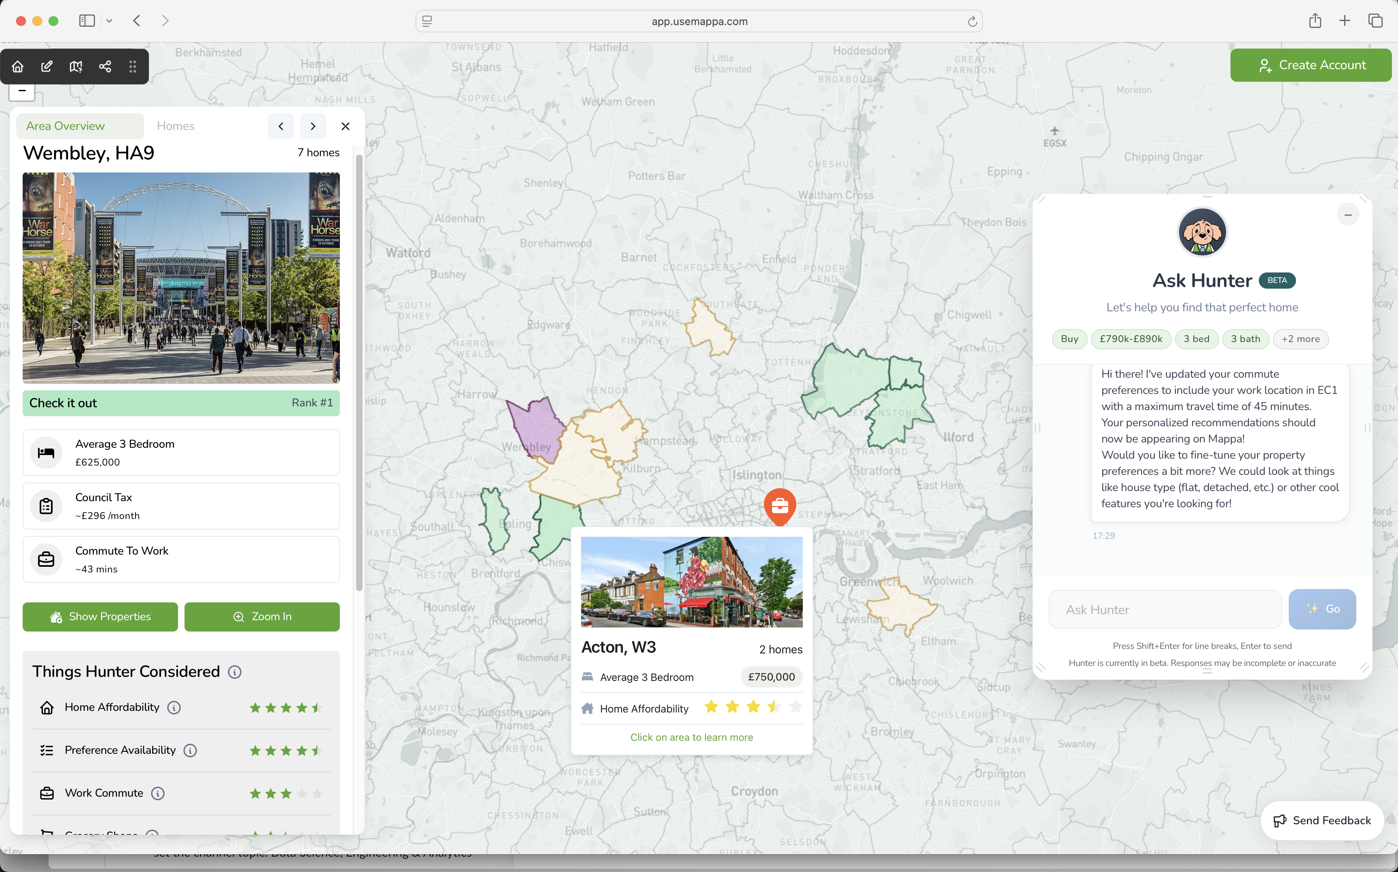Open the map view toolbar icon
This screenshot has height=872, width=1398.
click(x=76, y=66)
